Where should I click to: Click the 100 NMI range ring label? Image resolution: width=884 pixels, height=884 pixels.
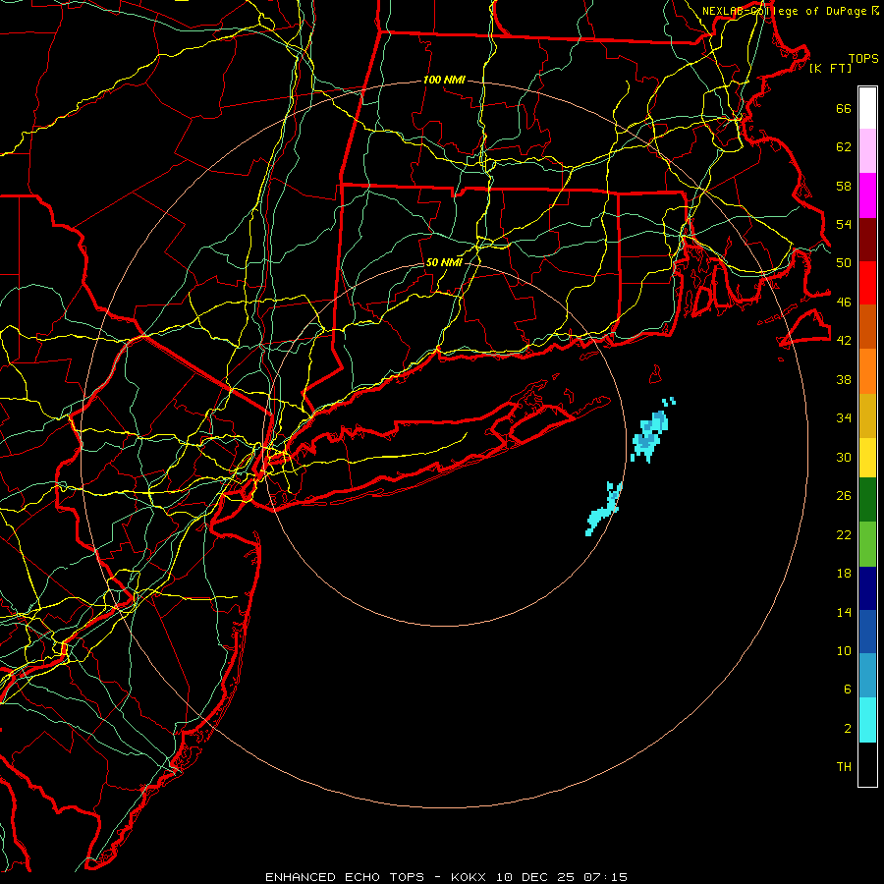click(444, 80)
